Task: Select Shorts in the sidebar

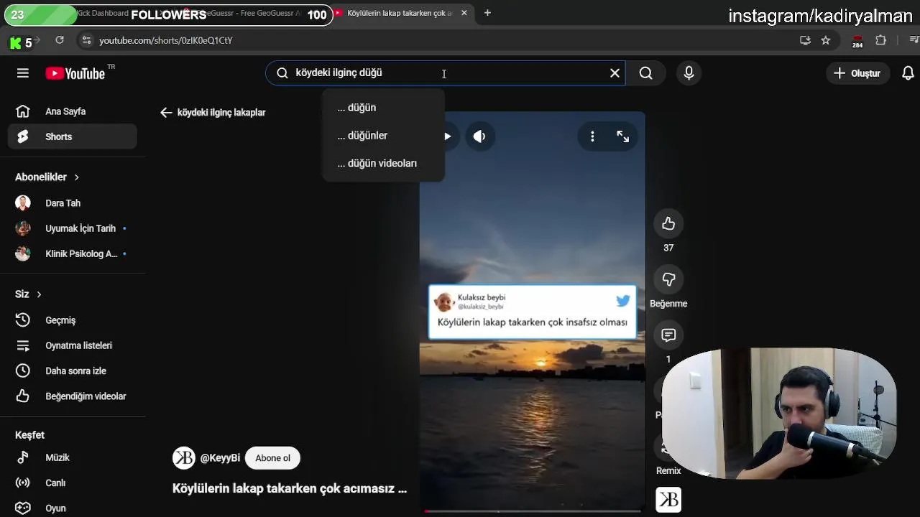Action: [x=73, y=136]
